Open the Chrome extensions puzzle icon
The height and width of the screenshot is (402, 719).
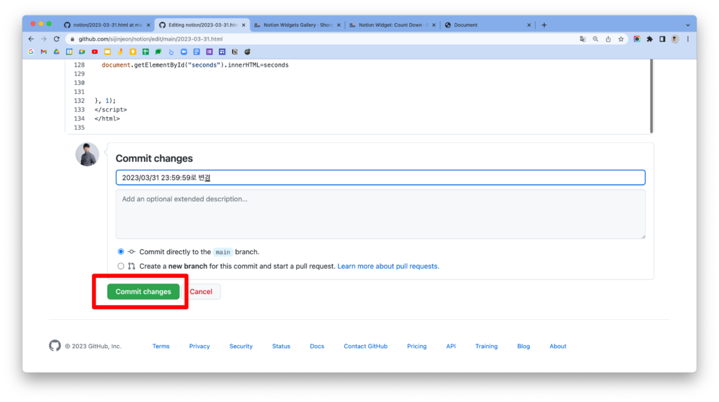click(x=649, y=39)
